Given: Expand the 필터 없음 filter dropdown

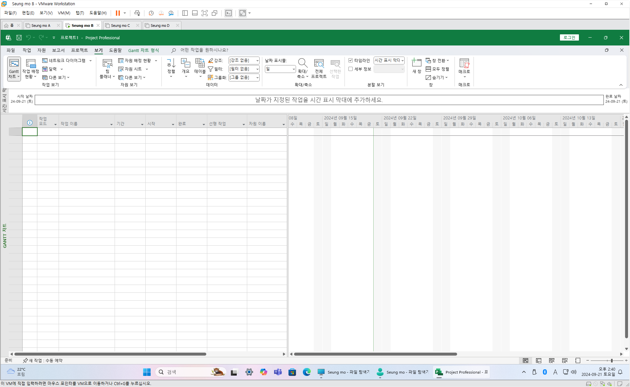Looking at the screenshot, I should click(x=257, y=69).
